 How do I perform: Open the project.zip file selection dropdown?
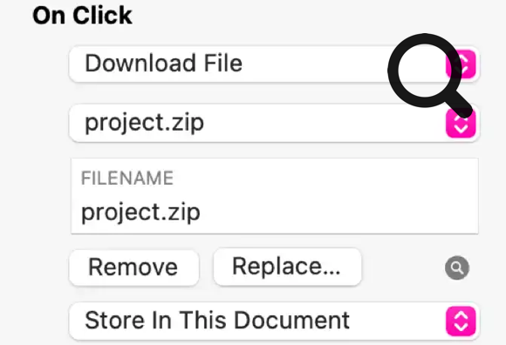(x=274, y=124)
